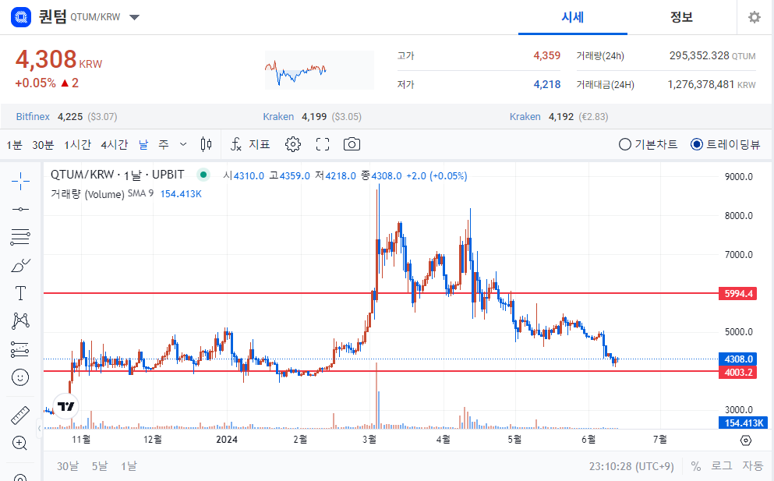The width and height of the screenshot is (774, 481).
Task: Select the horizontal line drawing tool
Action: [x=20, y=210]
